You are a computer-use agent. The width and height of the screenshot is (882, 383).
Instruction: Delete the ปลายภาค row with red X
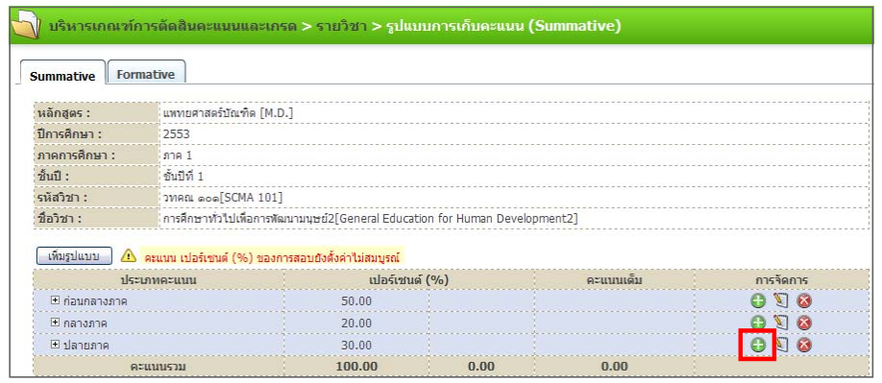tap(804, 345)
